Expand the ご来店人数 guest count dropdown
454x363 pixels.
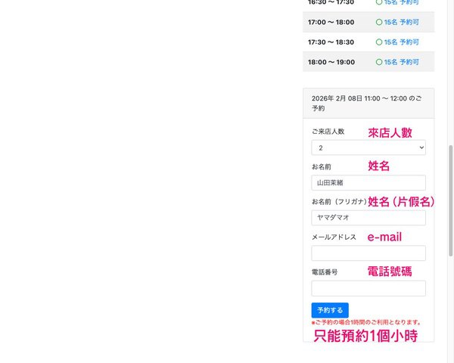368,147
